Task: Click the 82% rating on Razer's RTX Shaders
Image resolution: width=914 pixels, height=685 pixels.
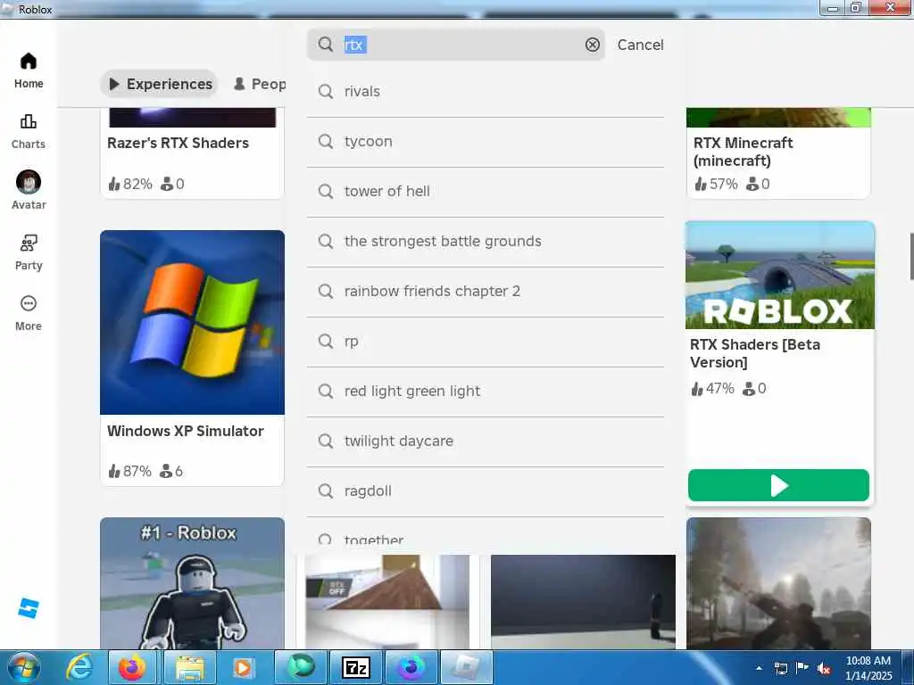Action: tap(130, 184)
